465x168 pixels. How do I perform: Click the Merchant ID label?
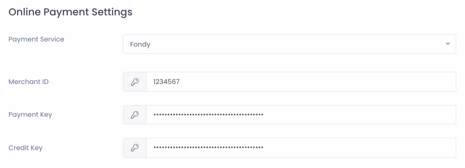[x=28, y=82]
